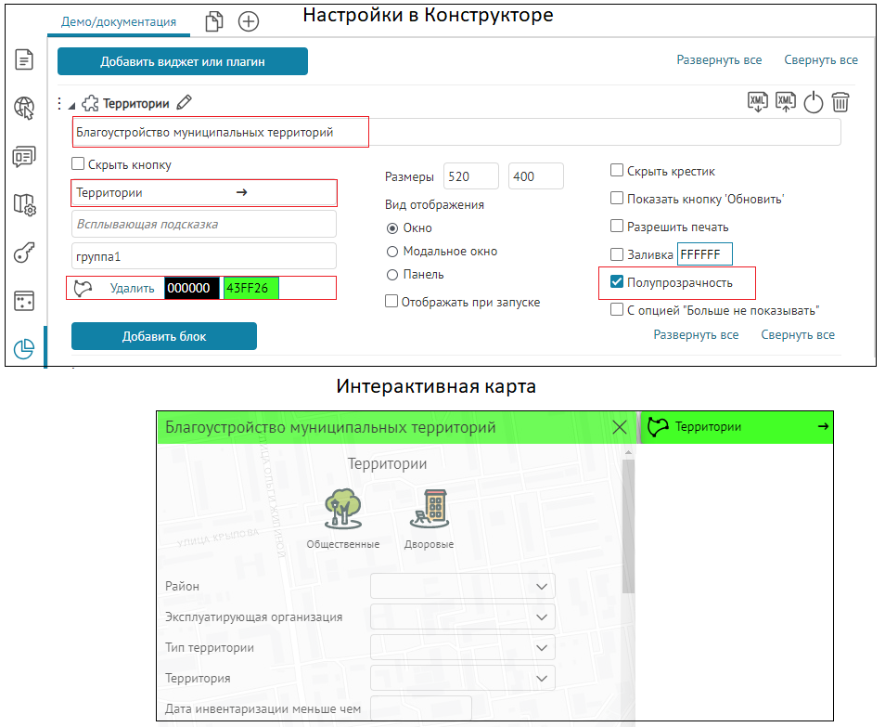Add a new tab with the plus icon

click(249, 21)
